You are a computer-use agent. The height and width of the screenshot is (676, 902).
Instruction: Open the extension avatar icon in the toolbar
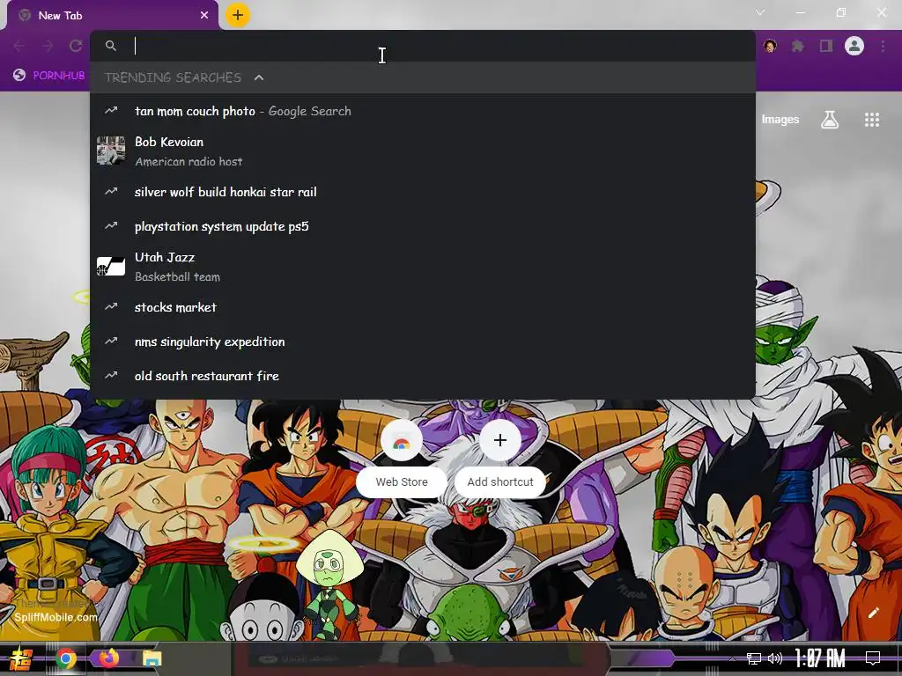click(770, 46)
